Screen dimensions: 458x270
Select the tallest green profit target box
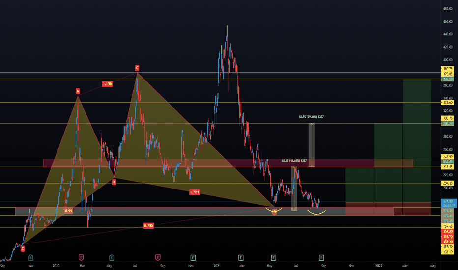[x=417, y=140]
